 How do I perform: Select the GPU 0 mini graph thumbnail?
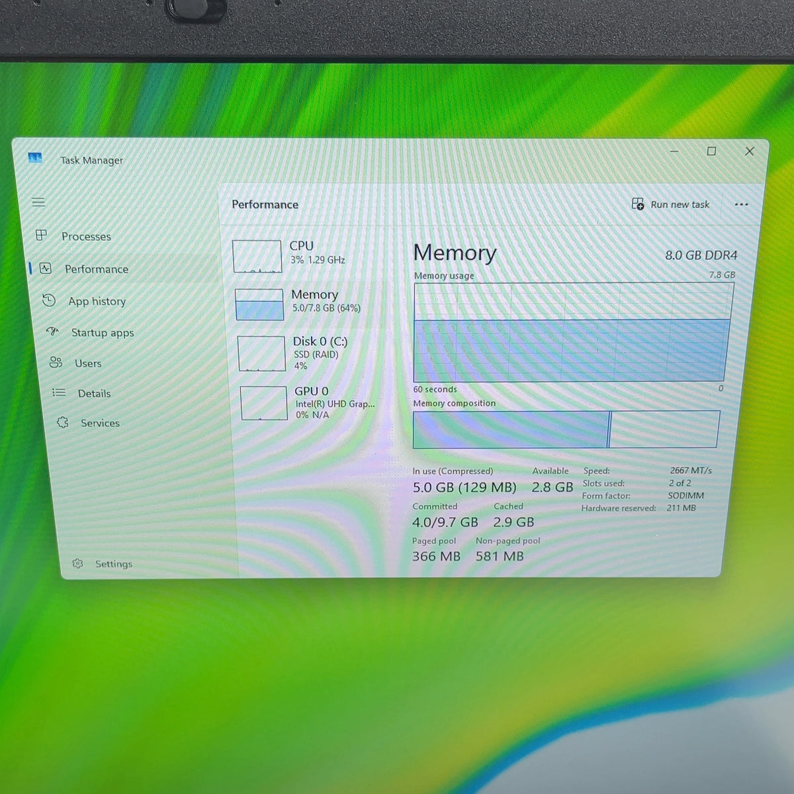(264, 403)
